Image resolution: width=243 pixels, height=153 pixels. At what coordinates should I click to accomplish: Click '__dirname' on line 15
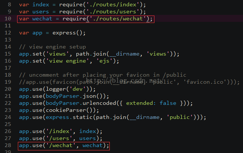pos(124,54)
